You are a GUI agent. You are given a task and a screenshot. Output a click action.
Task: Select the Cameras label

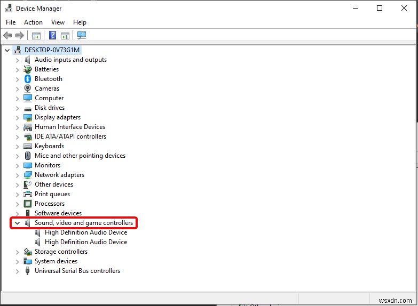pos(47,88)
